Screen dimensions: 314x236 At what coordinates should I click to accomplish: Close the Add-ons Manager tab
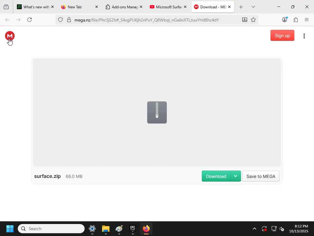141,7
